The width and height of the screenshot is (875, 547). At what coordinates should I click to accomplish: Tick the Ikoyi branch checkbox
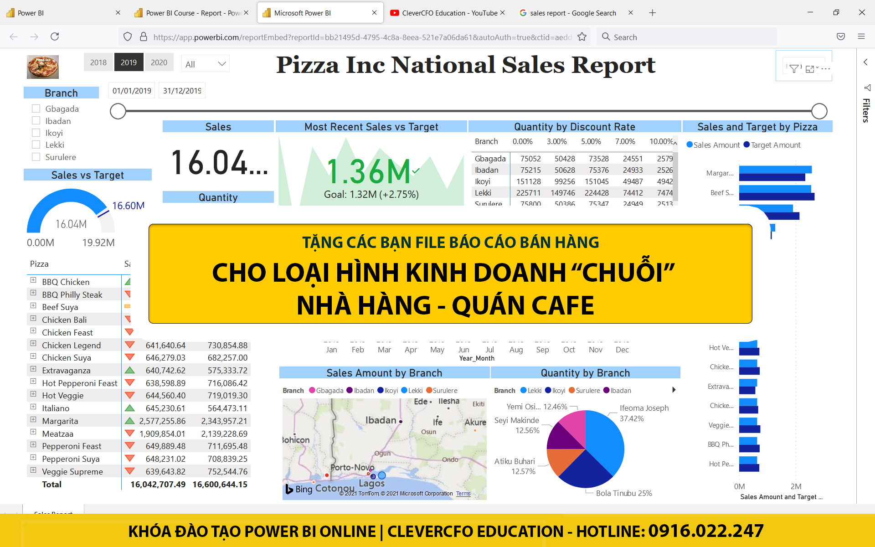pyautogui.click(x=36, y=133)
